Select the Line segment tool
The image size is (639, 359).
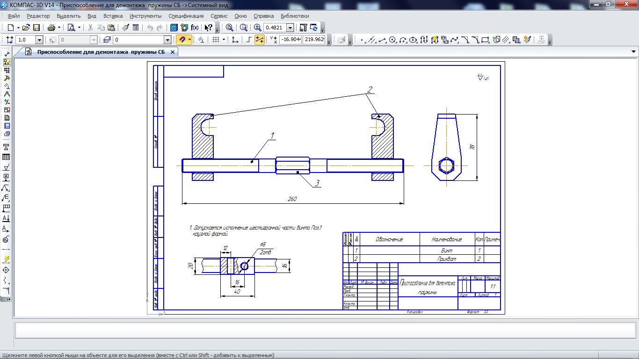coord(382,40)
